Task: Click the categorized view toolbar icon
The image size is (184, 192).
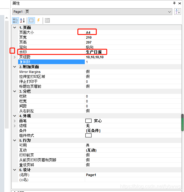Action: point(15,21)
